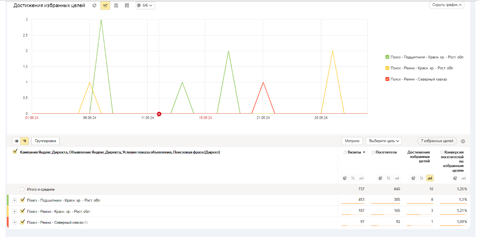Screen dimensions: 479x242
Task: Toggle green Подшипники series in chart legend
Action: (x=387, y=57)
